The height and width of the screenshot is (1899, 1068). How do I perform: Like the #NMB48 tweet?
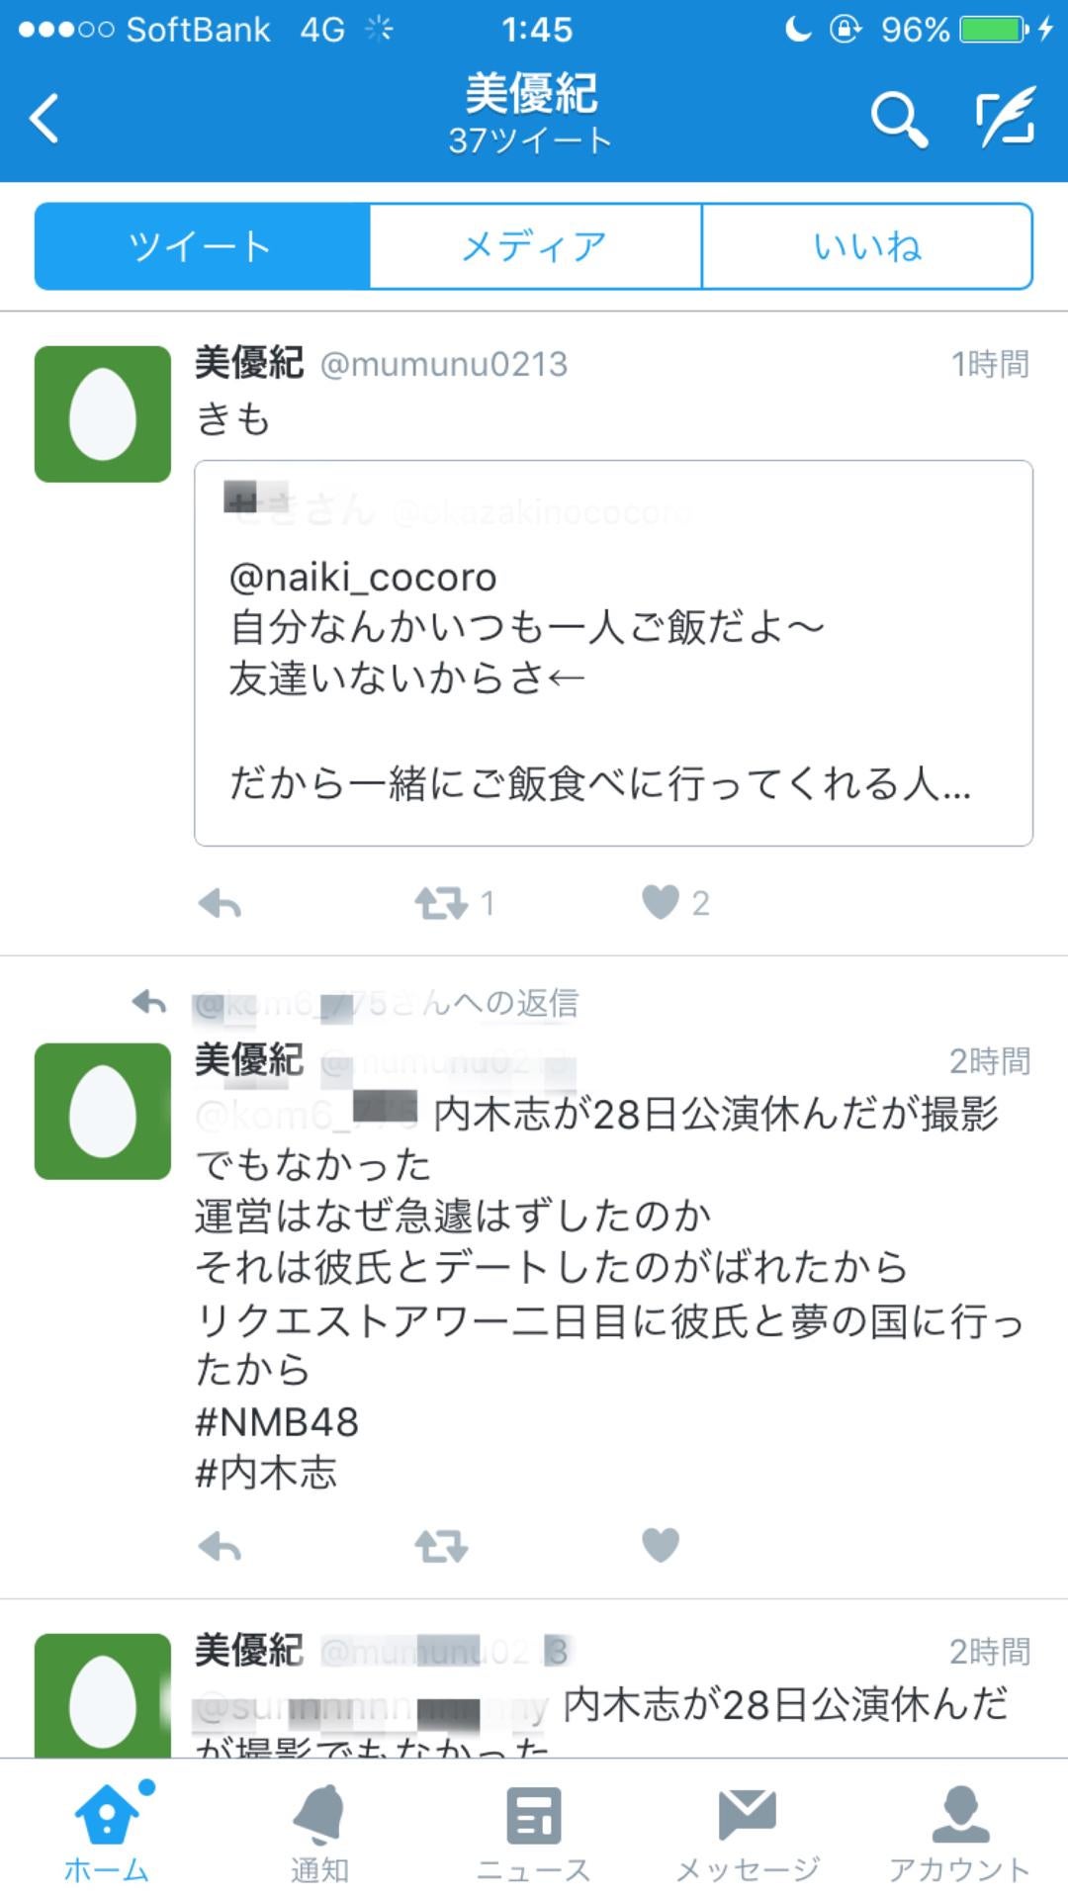[x=661, y=1545]
